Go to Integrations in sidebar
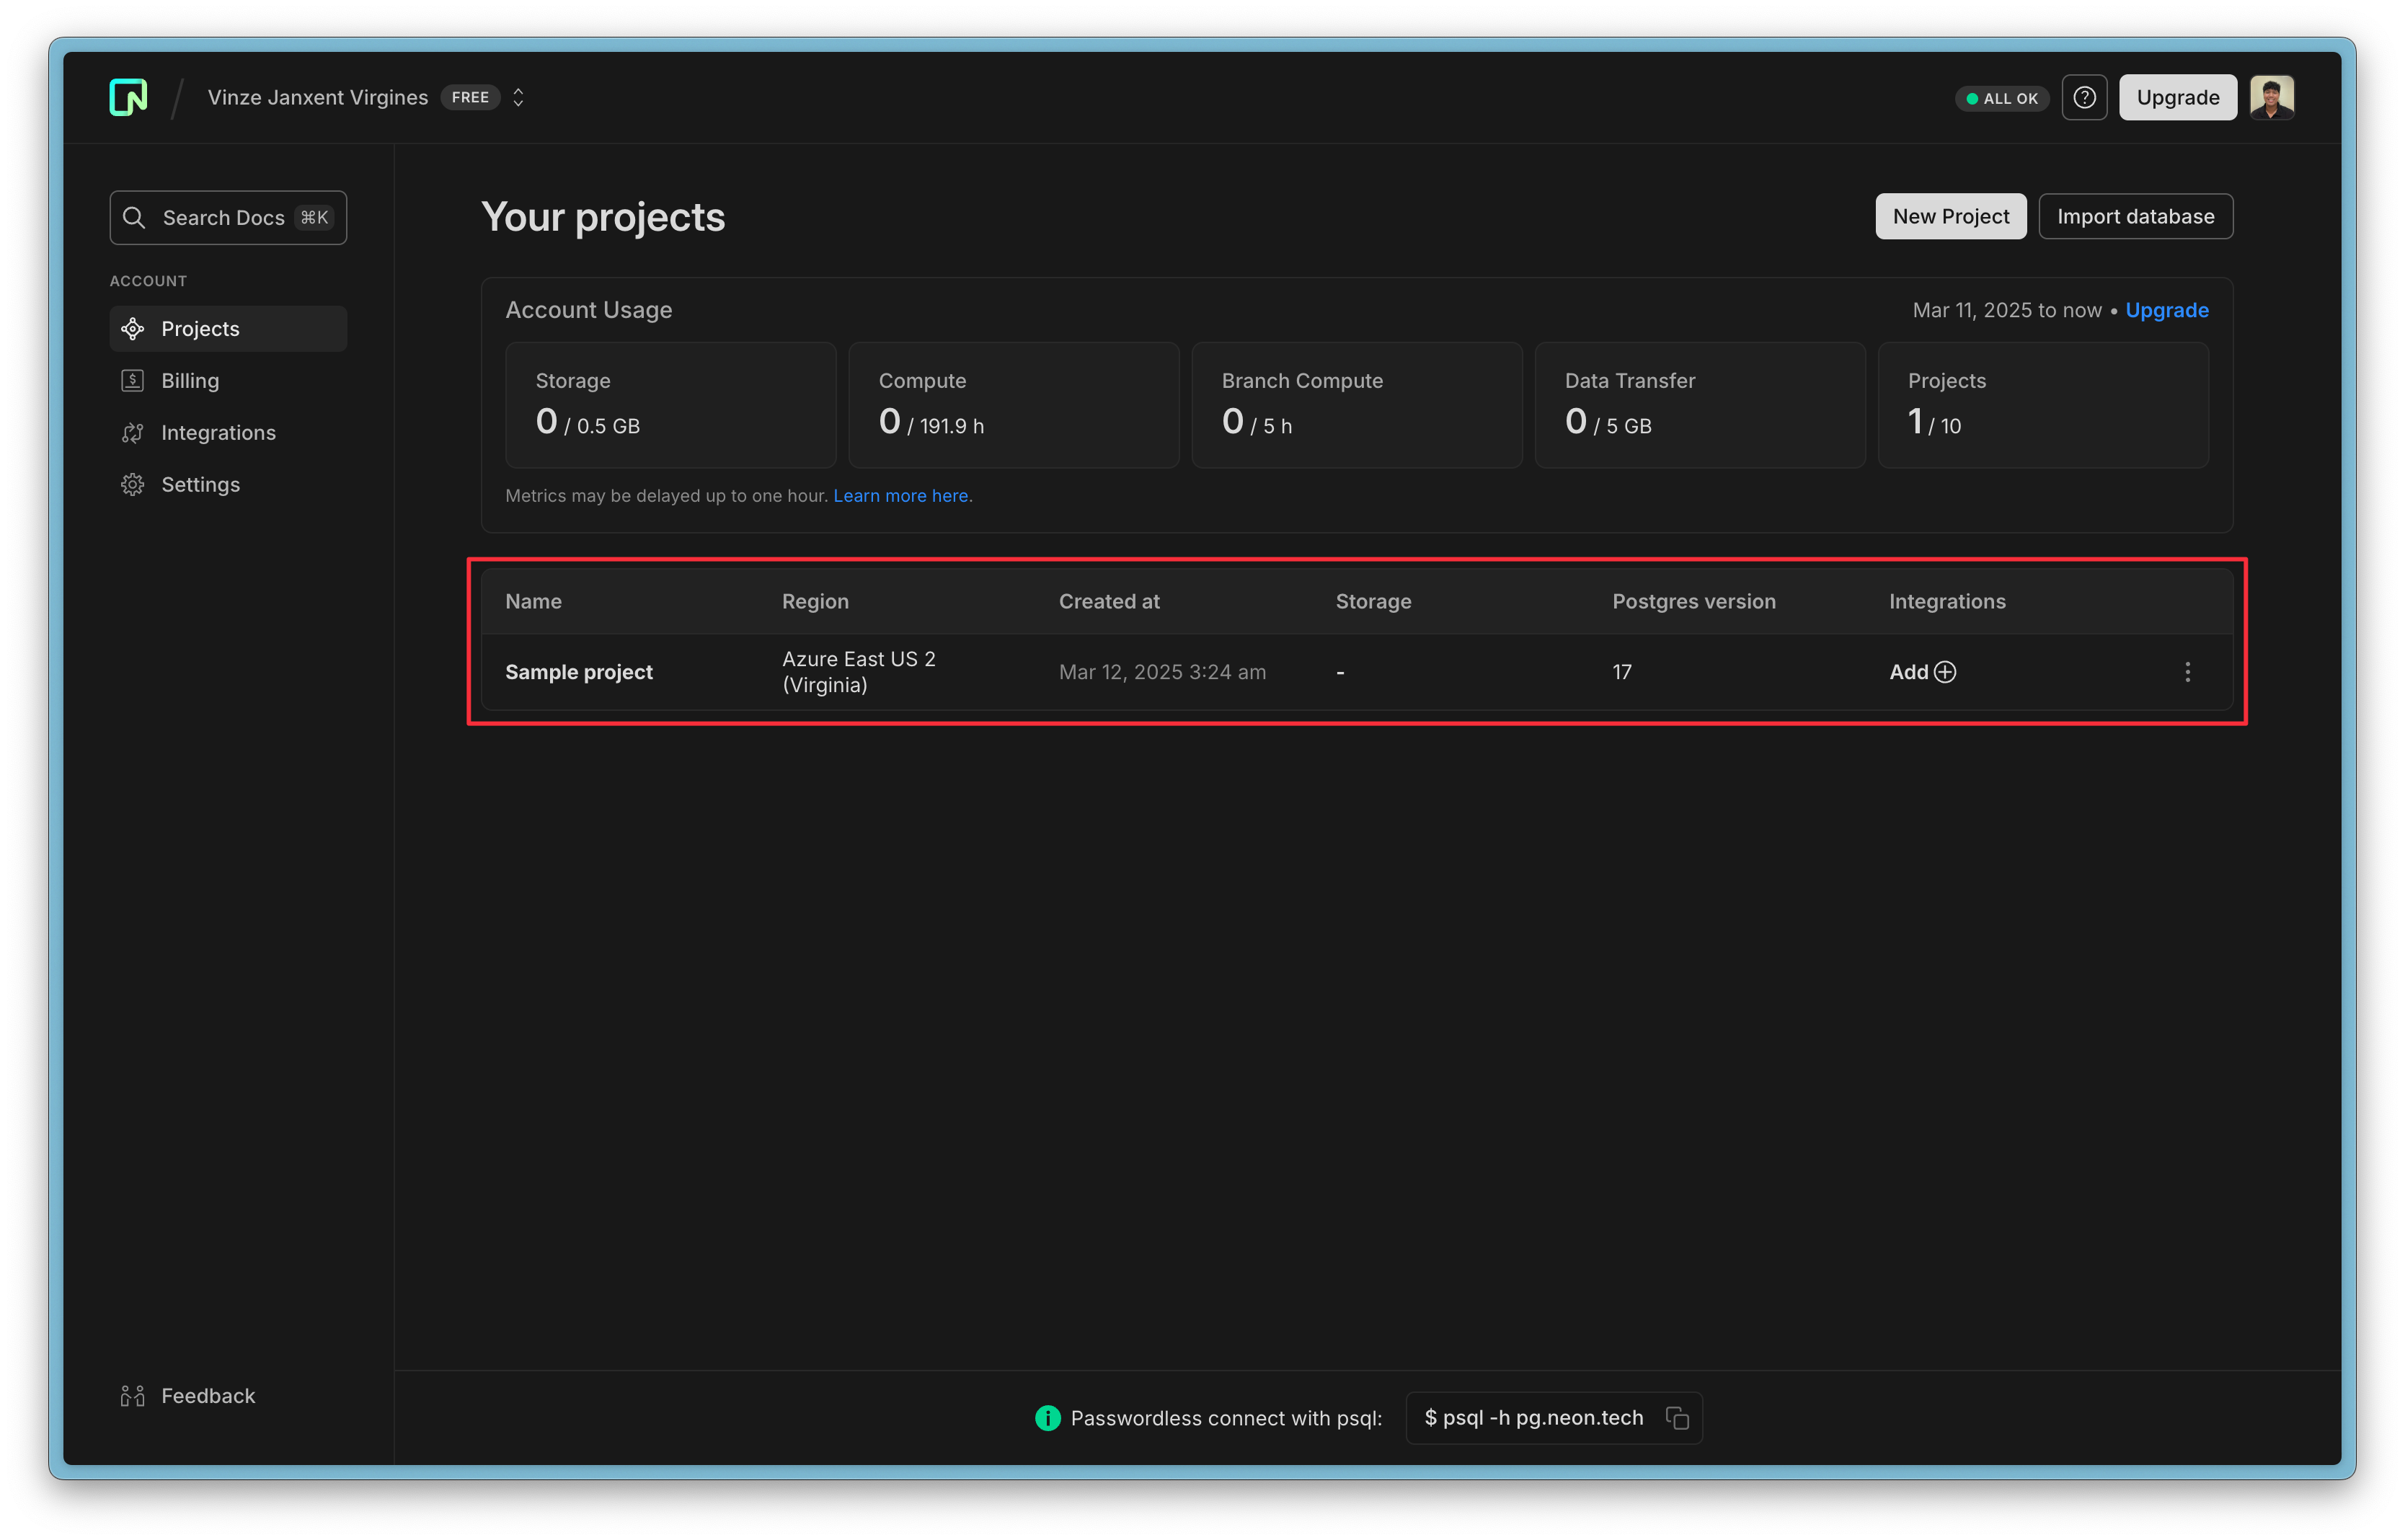The width and height of the screenshot is (2405, 1540). coord(218,433)
